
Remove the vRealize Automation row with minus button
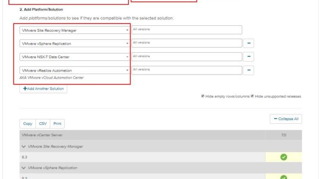coord(248,70)
